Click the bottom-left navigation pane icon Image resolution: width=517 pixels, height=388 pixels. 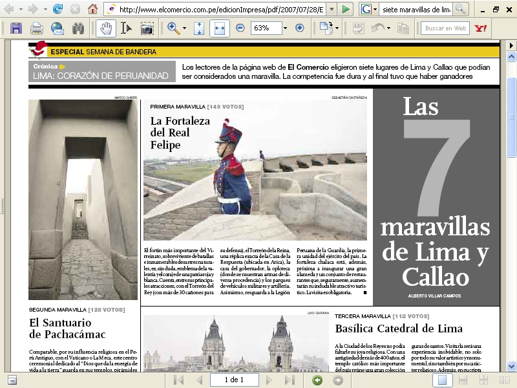pos(12,380)
